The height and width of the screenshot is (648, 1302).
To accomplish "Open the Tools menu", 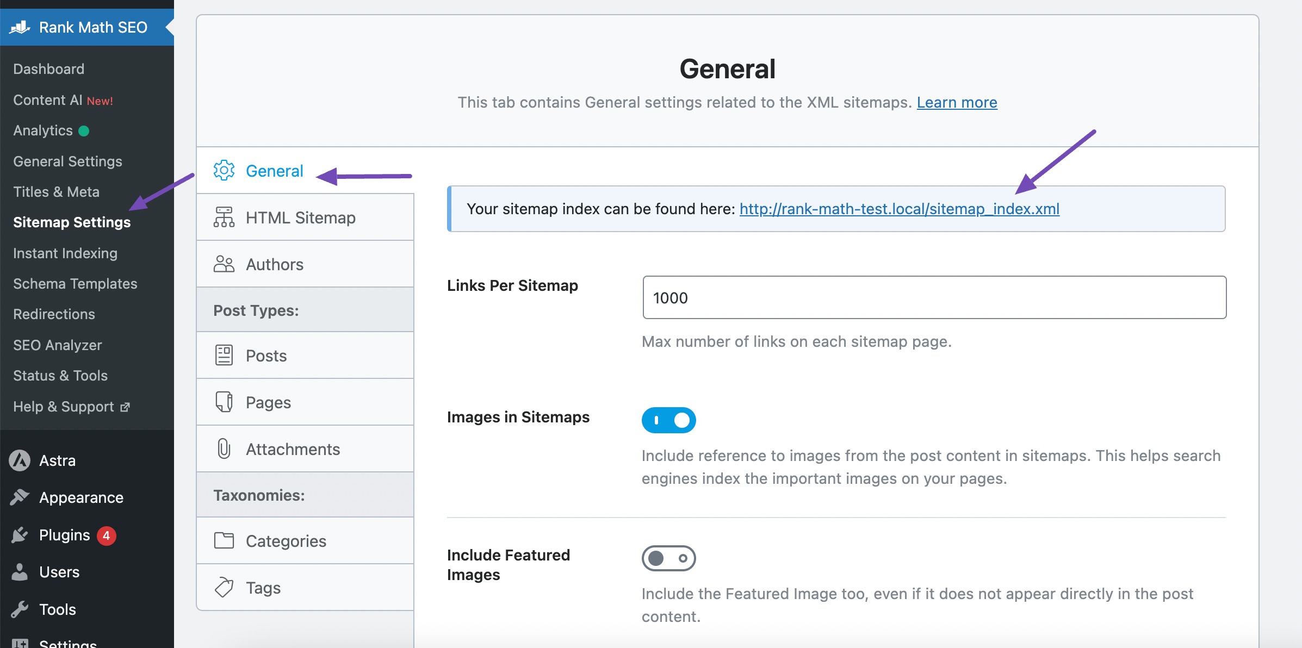I will pos(87,609).
